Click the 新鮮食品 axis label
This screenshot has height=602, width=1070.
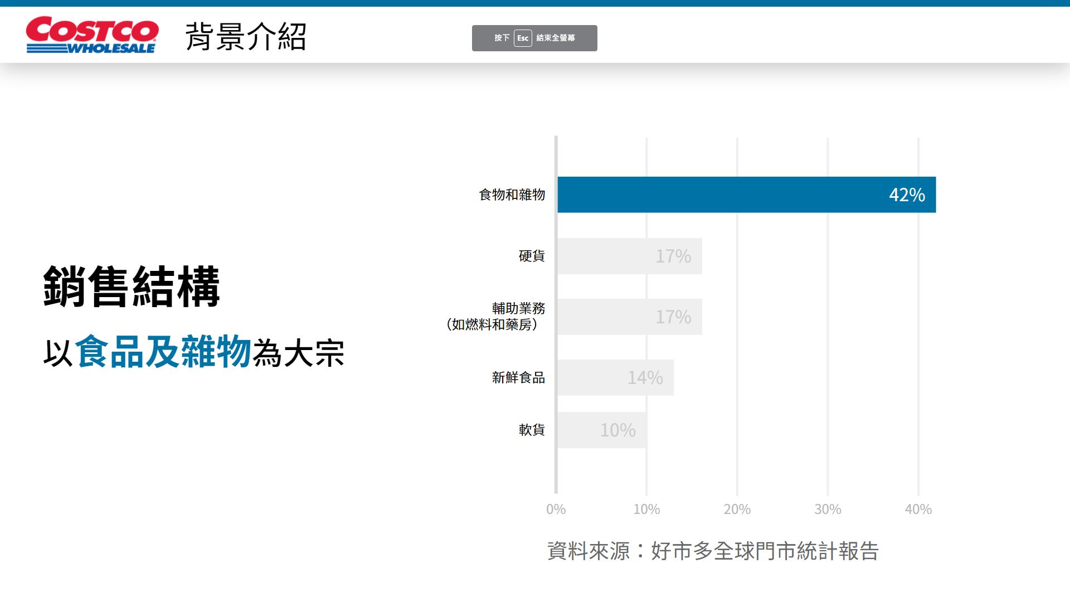518,377
